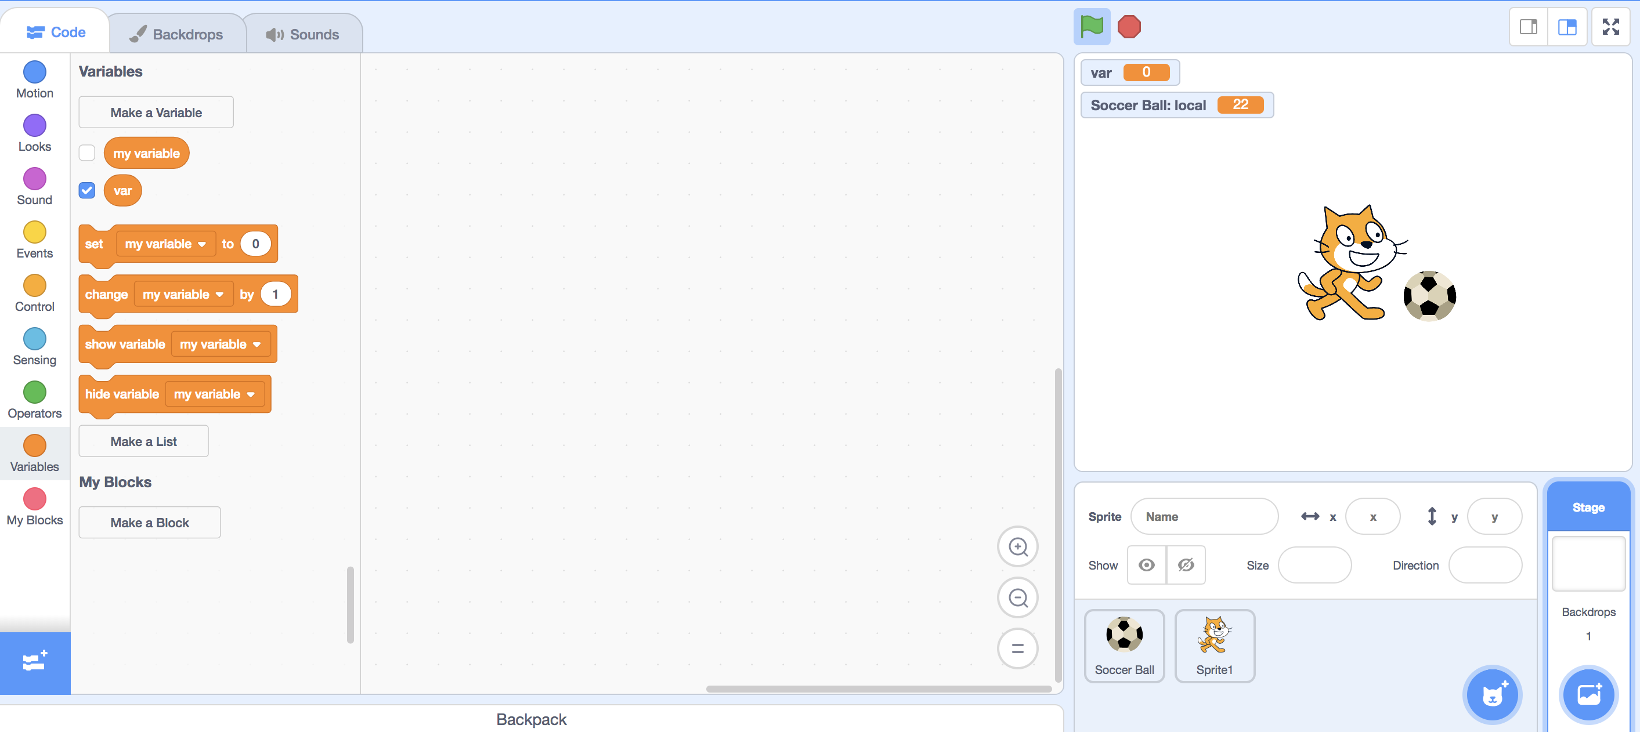
Task: Switch to the Backdrops tab
Action: (x=176, y=34)
